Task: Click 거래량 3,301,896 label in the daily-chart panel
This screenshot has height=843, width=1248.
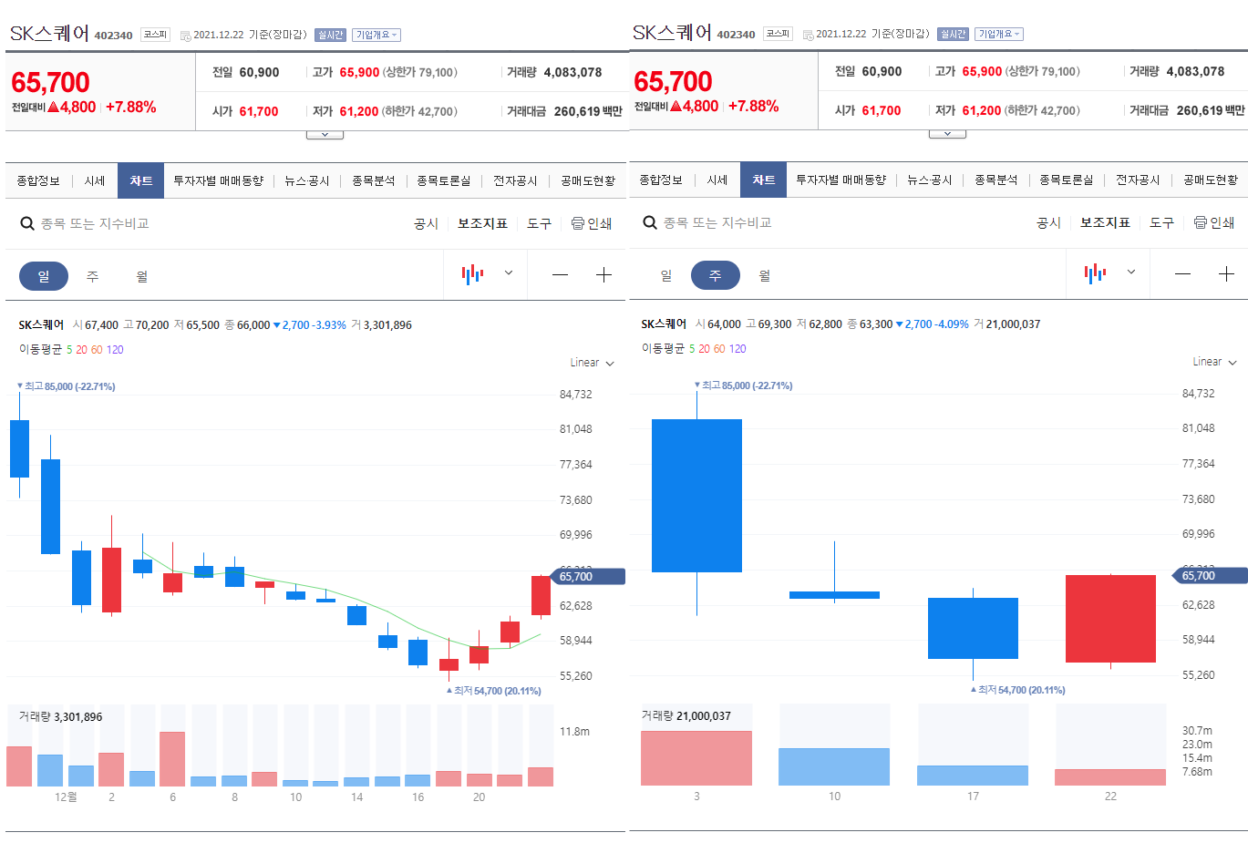Action: [x=60, y=717]
